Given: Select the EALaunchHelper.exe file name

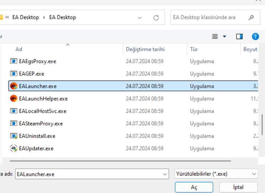Looking at the screenshot, I should (43, 99).
